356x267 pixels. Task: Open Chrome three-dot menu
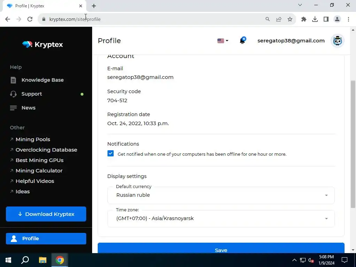[x=348, y=19]
